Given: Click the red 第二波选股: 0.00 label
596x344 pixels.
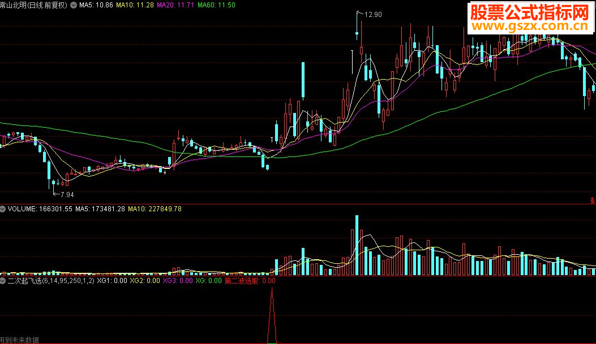Looking at the screenshot, I should pyautogui.click(x=250, y=281).
